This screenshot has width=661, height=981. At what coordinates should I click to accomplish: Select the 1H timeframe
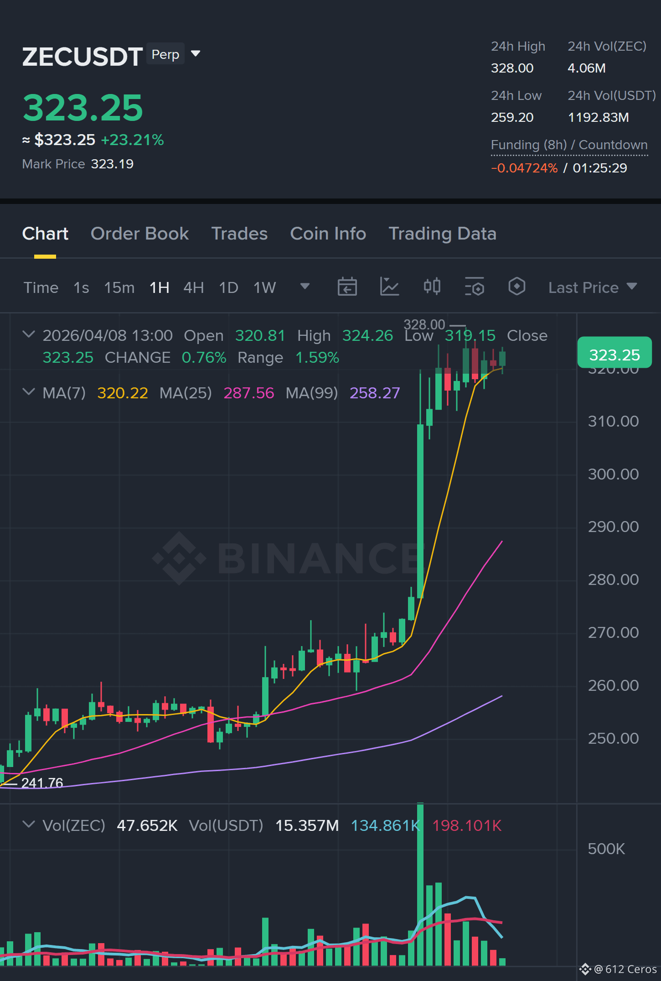160,287
